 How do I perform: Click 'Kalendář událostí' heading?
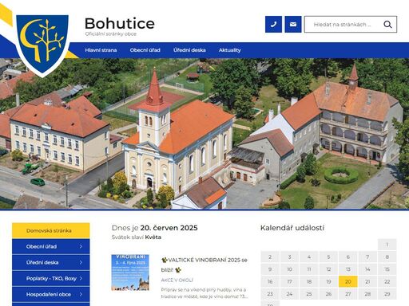coord(292,228)
